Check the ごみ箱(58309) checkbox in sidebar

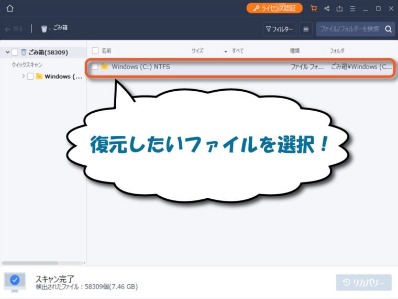(15, 52)
